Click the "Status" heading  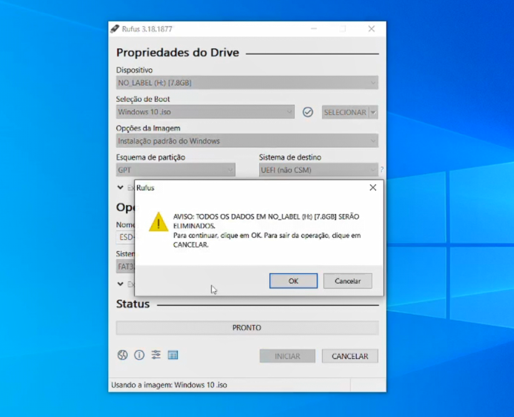133,303
